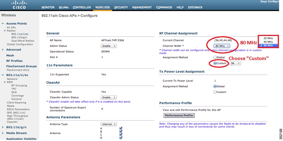Open Coverage under RRM
Viewport: 283px width, 141px height.
(x=17, y=95)
